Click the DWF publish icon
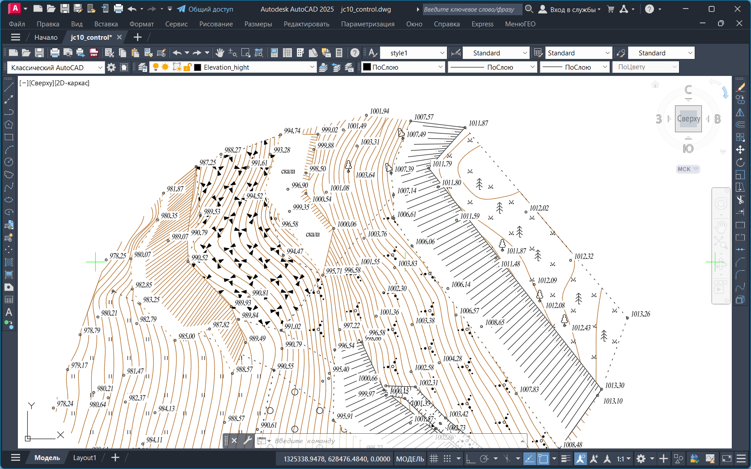This screenshot has height=469, width=751. [x=94, y=53]
